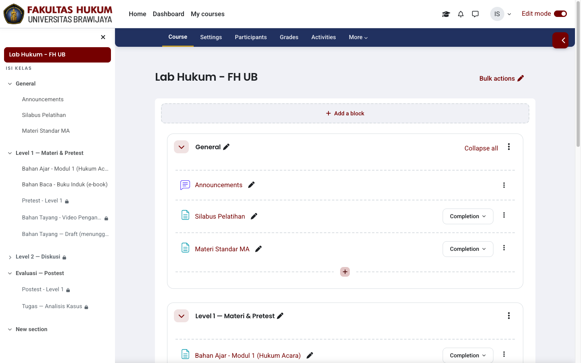
Task: Click Bulk actions button
Action: 502,78
